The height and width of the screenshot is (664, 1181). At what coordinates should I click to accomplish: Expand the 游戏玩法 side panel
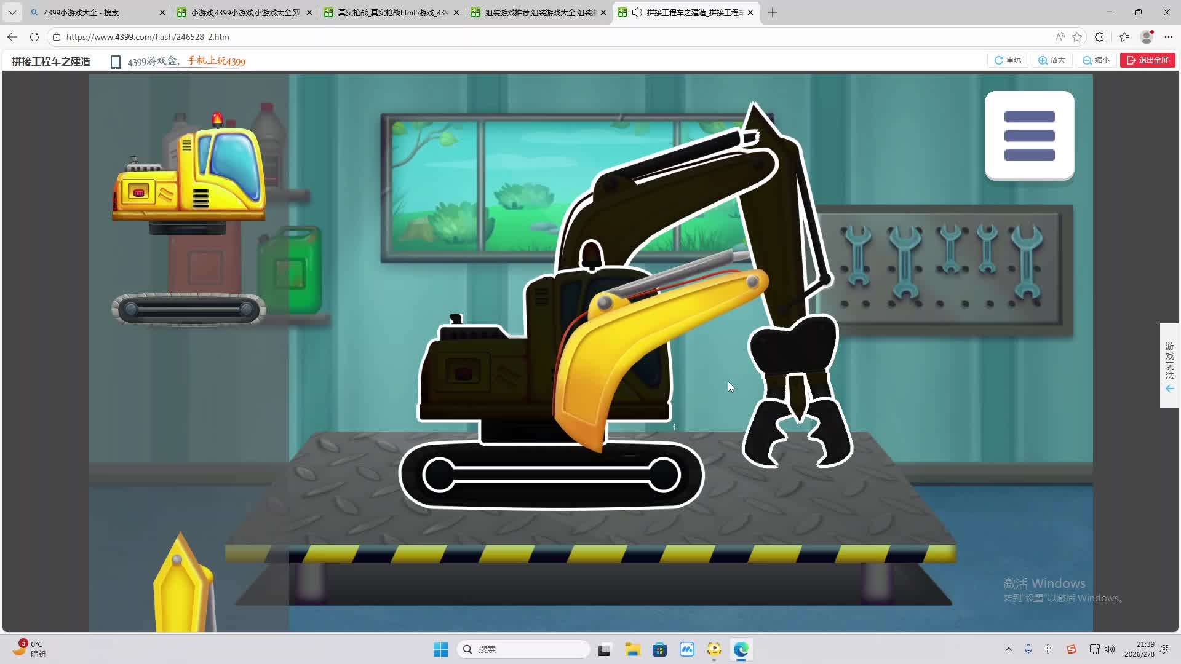pos(1169,366)
